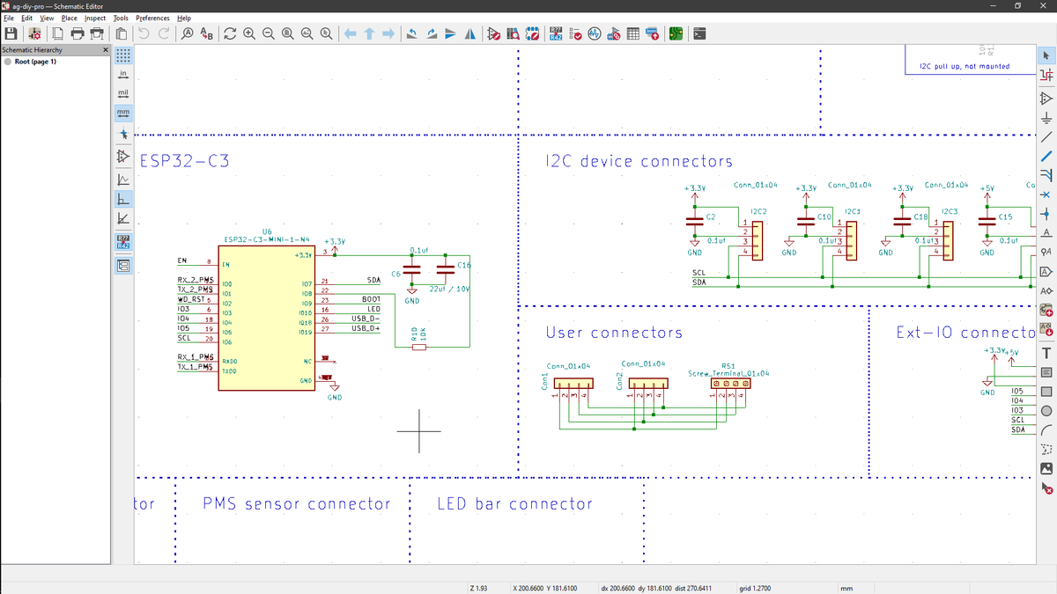The height and width of the screenshot is (594, 1057).
Task: Open the View menu
Action: coord(47,18)
